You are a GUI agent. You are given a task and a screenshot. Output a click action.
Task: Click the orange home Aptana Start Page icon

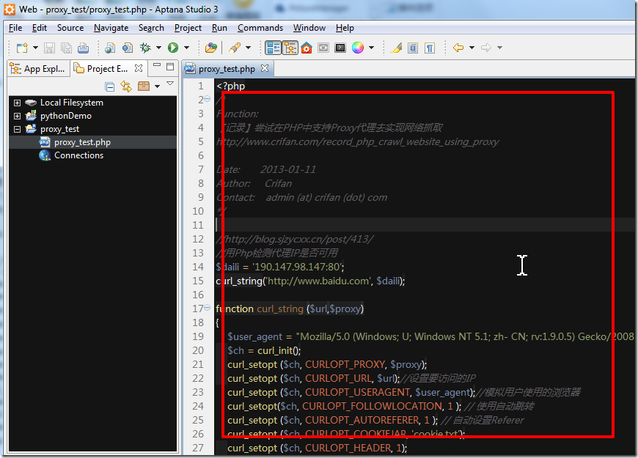click(307, 48)
